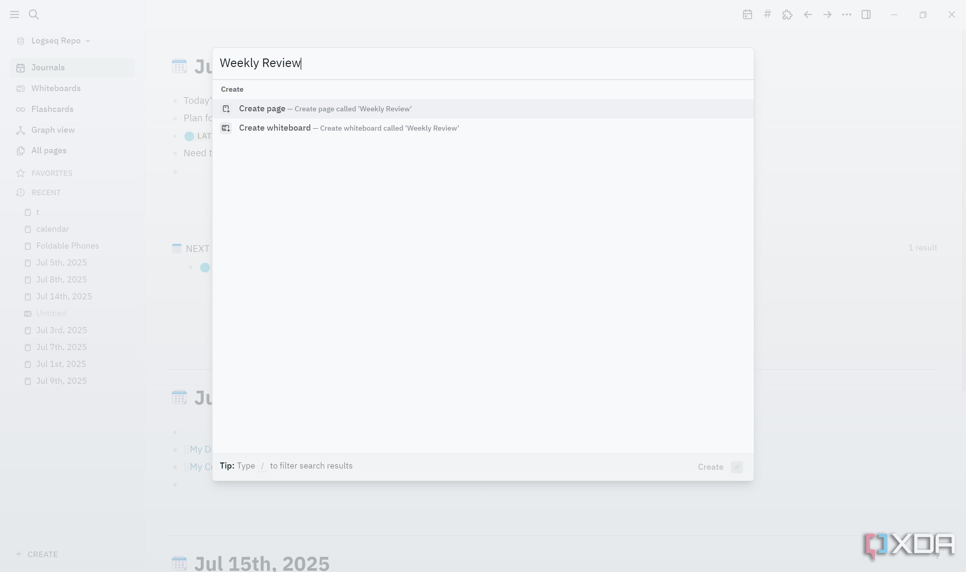Click the Create page icon in results
This screenshot has height=572, width=966.
click(x=226, y=109)
